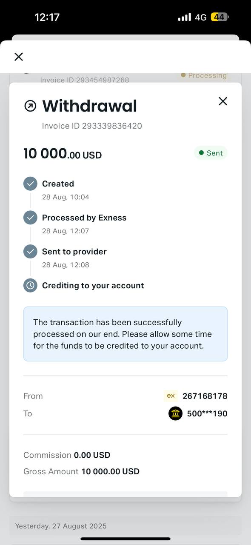Tap the battery indicator in status bar
Viewport: 251px width, 545px height.
click(x=220, y=17)
